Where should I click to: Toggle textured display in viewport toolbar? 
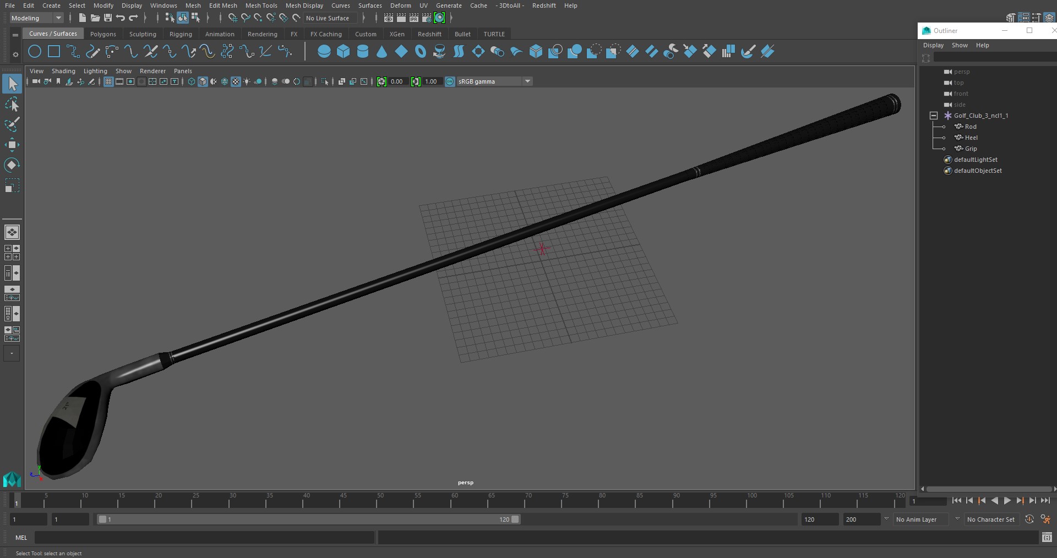(x=236, y=81)
